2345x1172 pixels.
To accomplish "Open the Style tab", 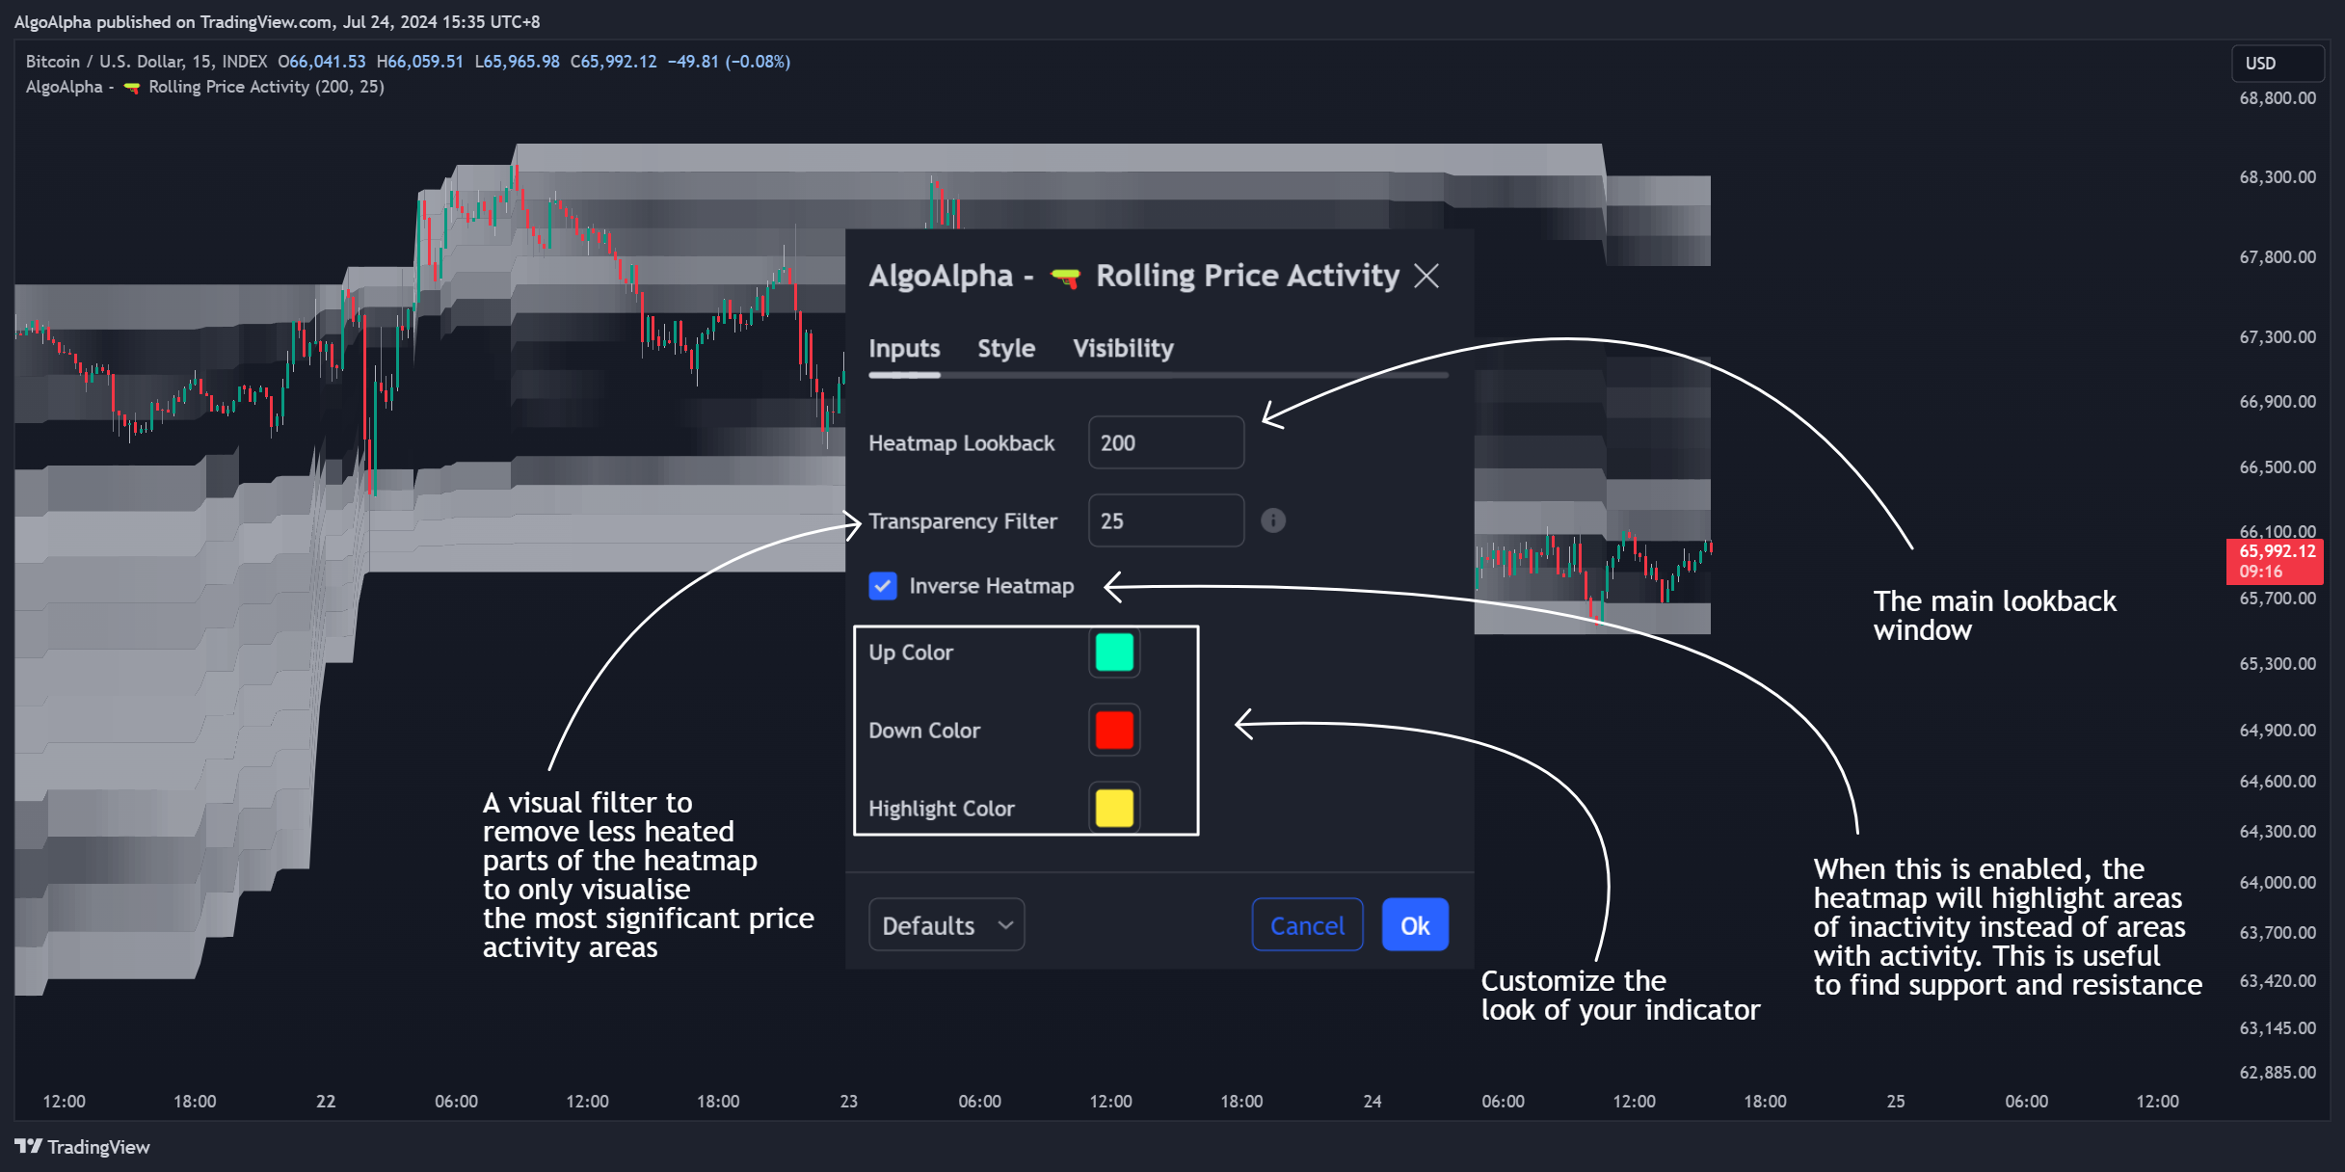I will pos(1006,348).
